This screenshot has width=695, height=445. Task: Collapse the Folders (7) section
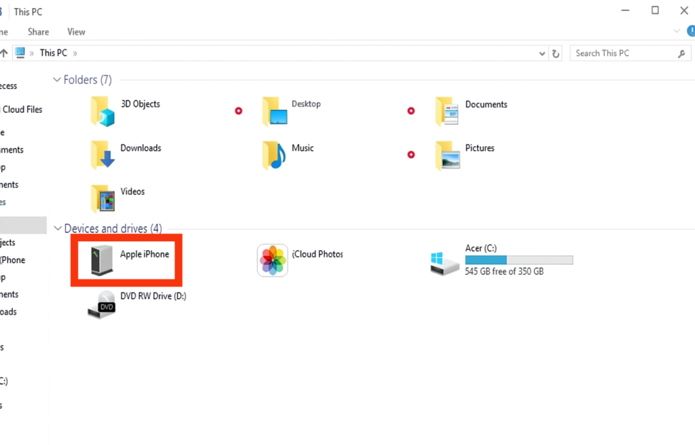click(x=57, y=80)
